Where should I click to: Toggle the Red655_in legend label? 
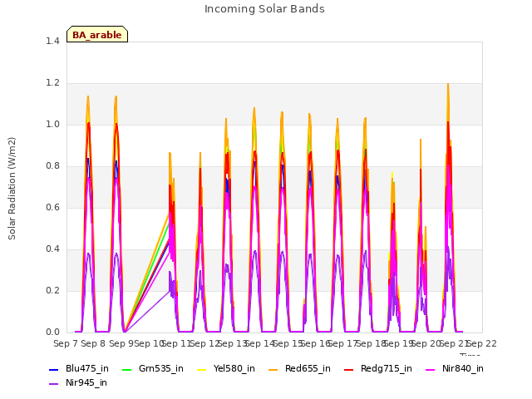tap(308, 369)
